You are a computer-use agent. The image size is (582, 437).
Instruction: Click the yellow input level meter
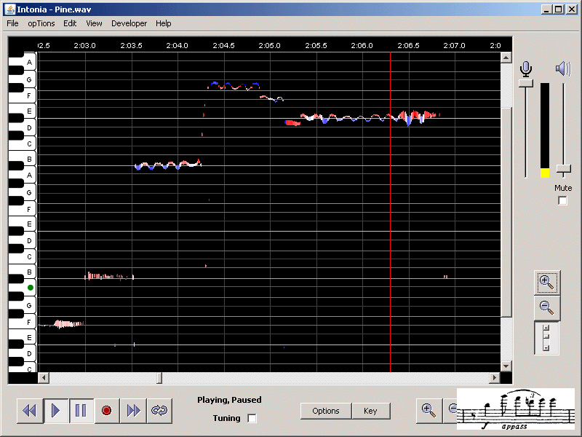[544, 173]
